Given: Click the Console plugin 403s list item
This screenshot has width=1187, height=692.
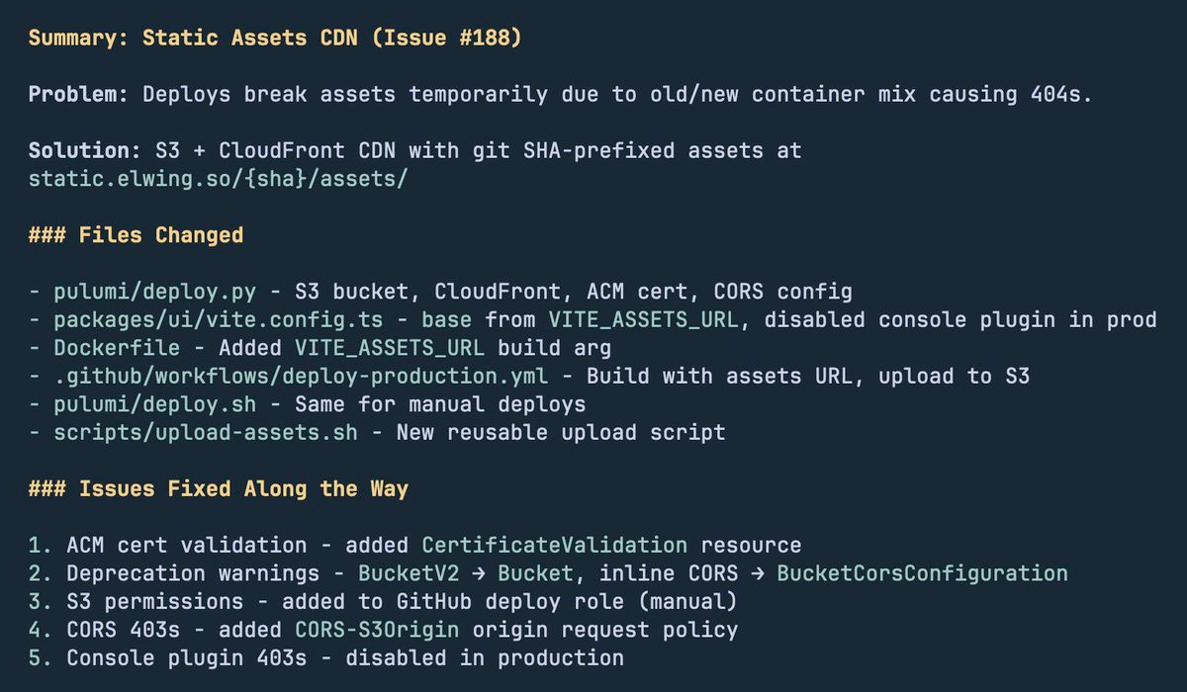Looking at the screenshot, I should (345, 657).
